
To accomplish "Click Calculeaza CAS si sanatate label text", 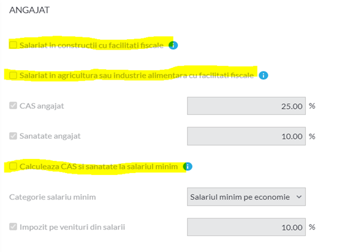I will pyautogui.click(x=99, y=166).
